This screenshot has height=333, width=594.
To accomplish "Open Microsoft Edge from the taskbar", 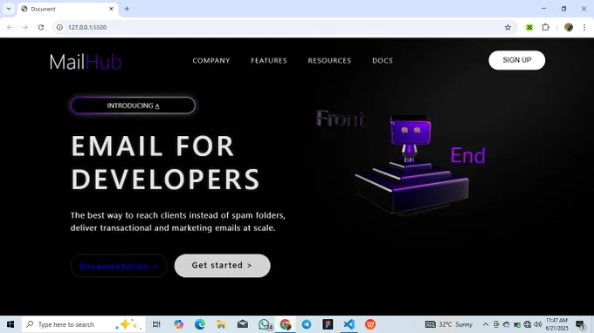I will click(x=200, y=324).
